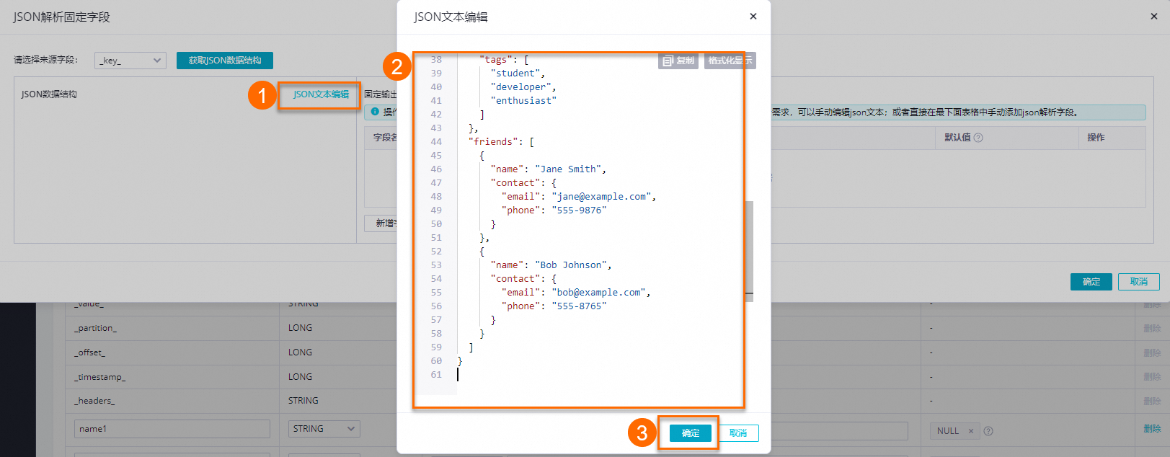Click 取消 in the JSON解析固定字段 dialog

(x=1139, y=282)
